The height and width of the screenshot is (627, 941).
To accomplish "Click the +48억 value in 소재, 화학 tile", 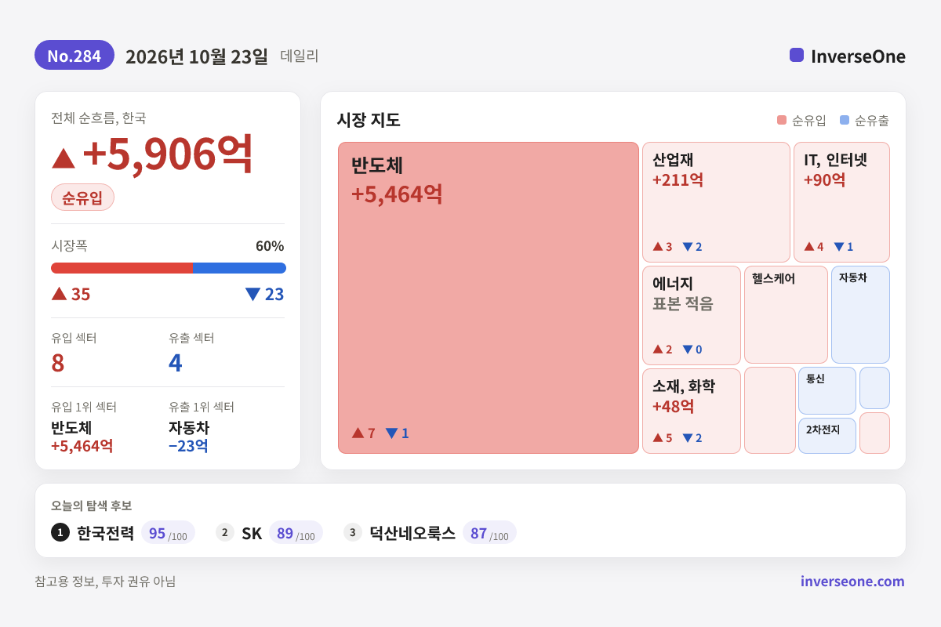I will [674, 407].
